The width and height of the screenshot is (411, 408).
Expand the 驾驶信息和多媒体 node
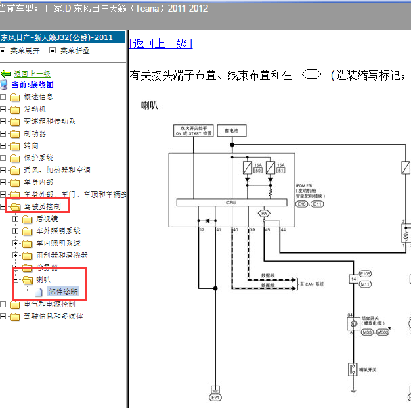3,316
